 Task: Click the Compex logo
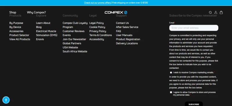pos(116,12)
